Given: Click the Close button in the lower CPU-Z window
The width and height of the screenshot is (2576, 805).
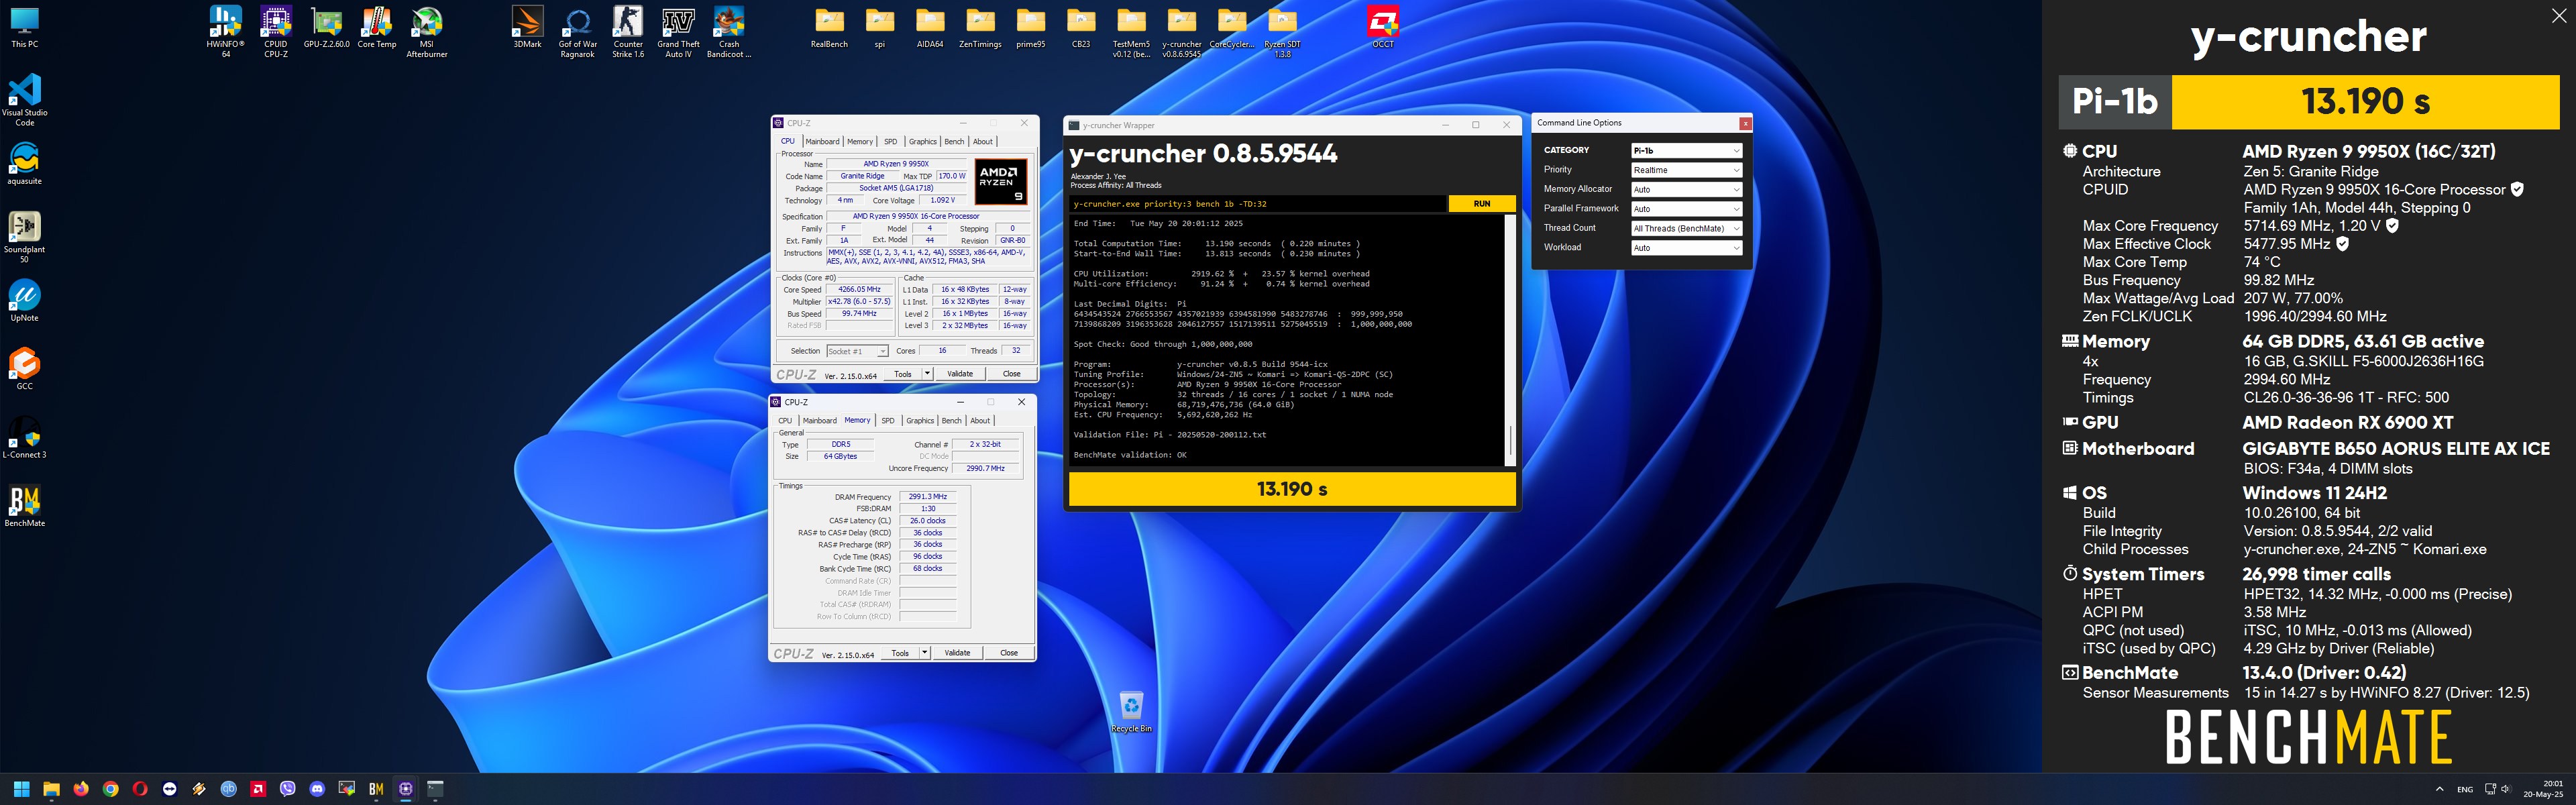Looking at the screenshot, I should pos(1009,653).
